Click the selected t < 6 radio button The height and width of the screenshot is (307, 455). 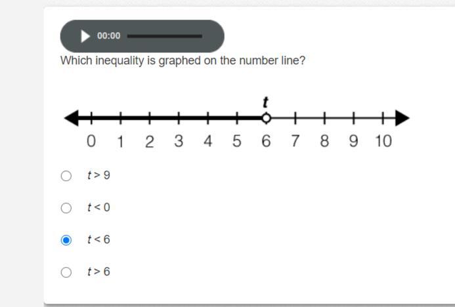tap(66, 240)
